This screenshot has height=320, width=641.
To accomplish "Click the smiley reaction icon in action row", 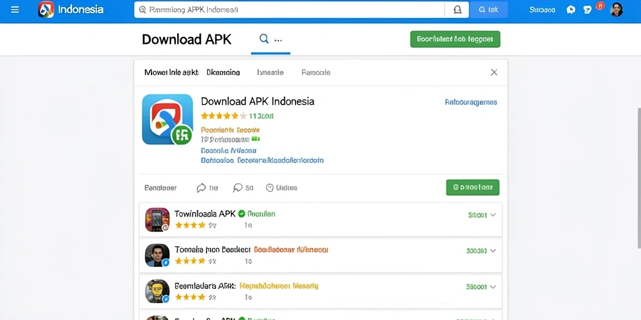I will pyautogui.click(x=269, y=187).
